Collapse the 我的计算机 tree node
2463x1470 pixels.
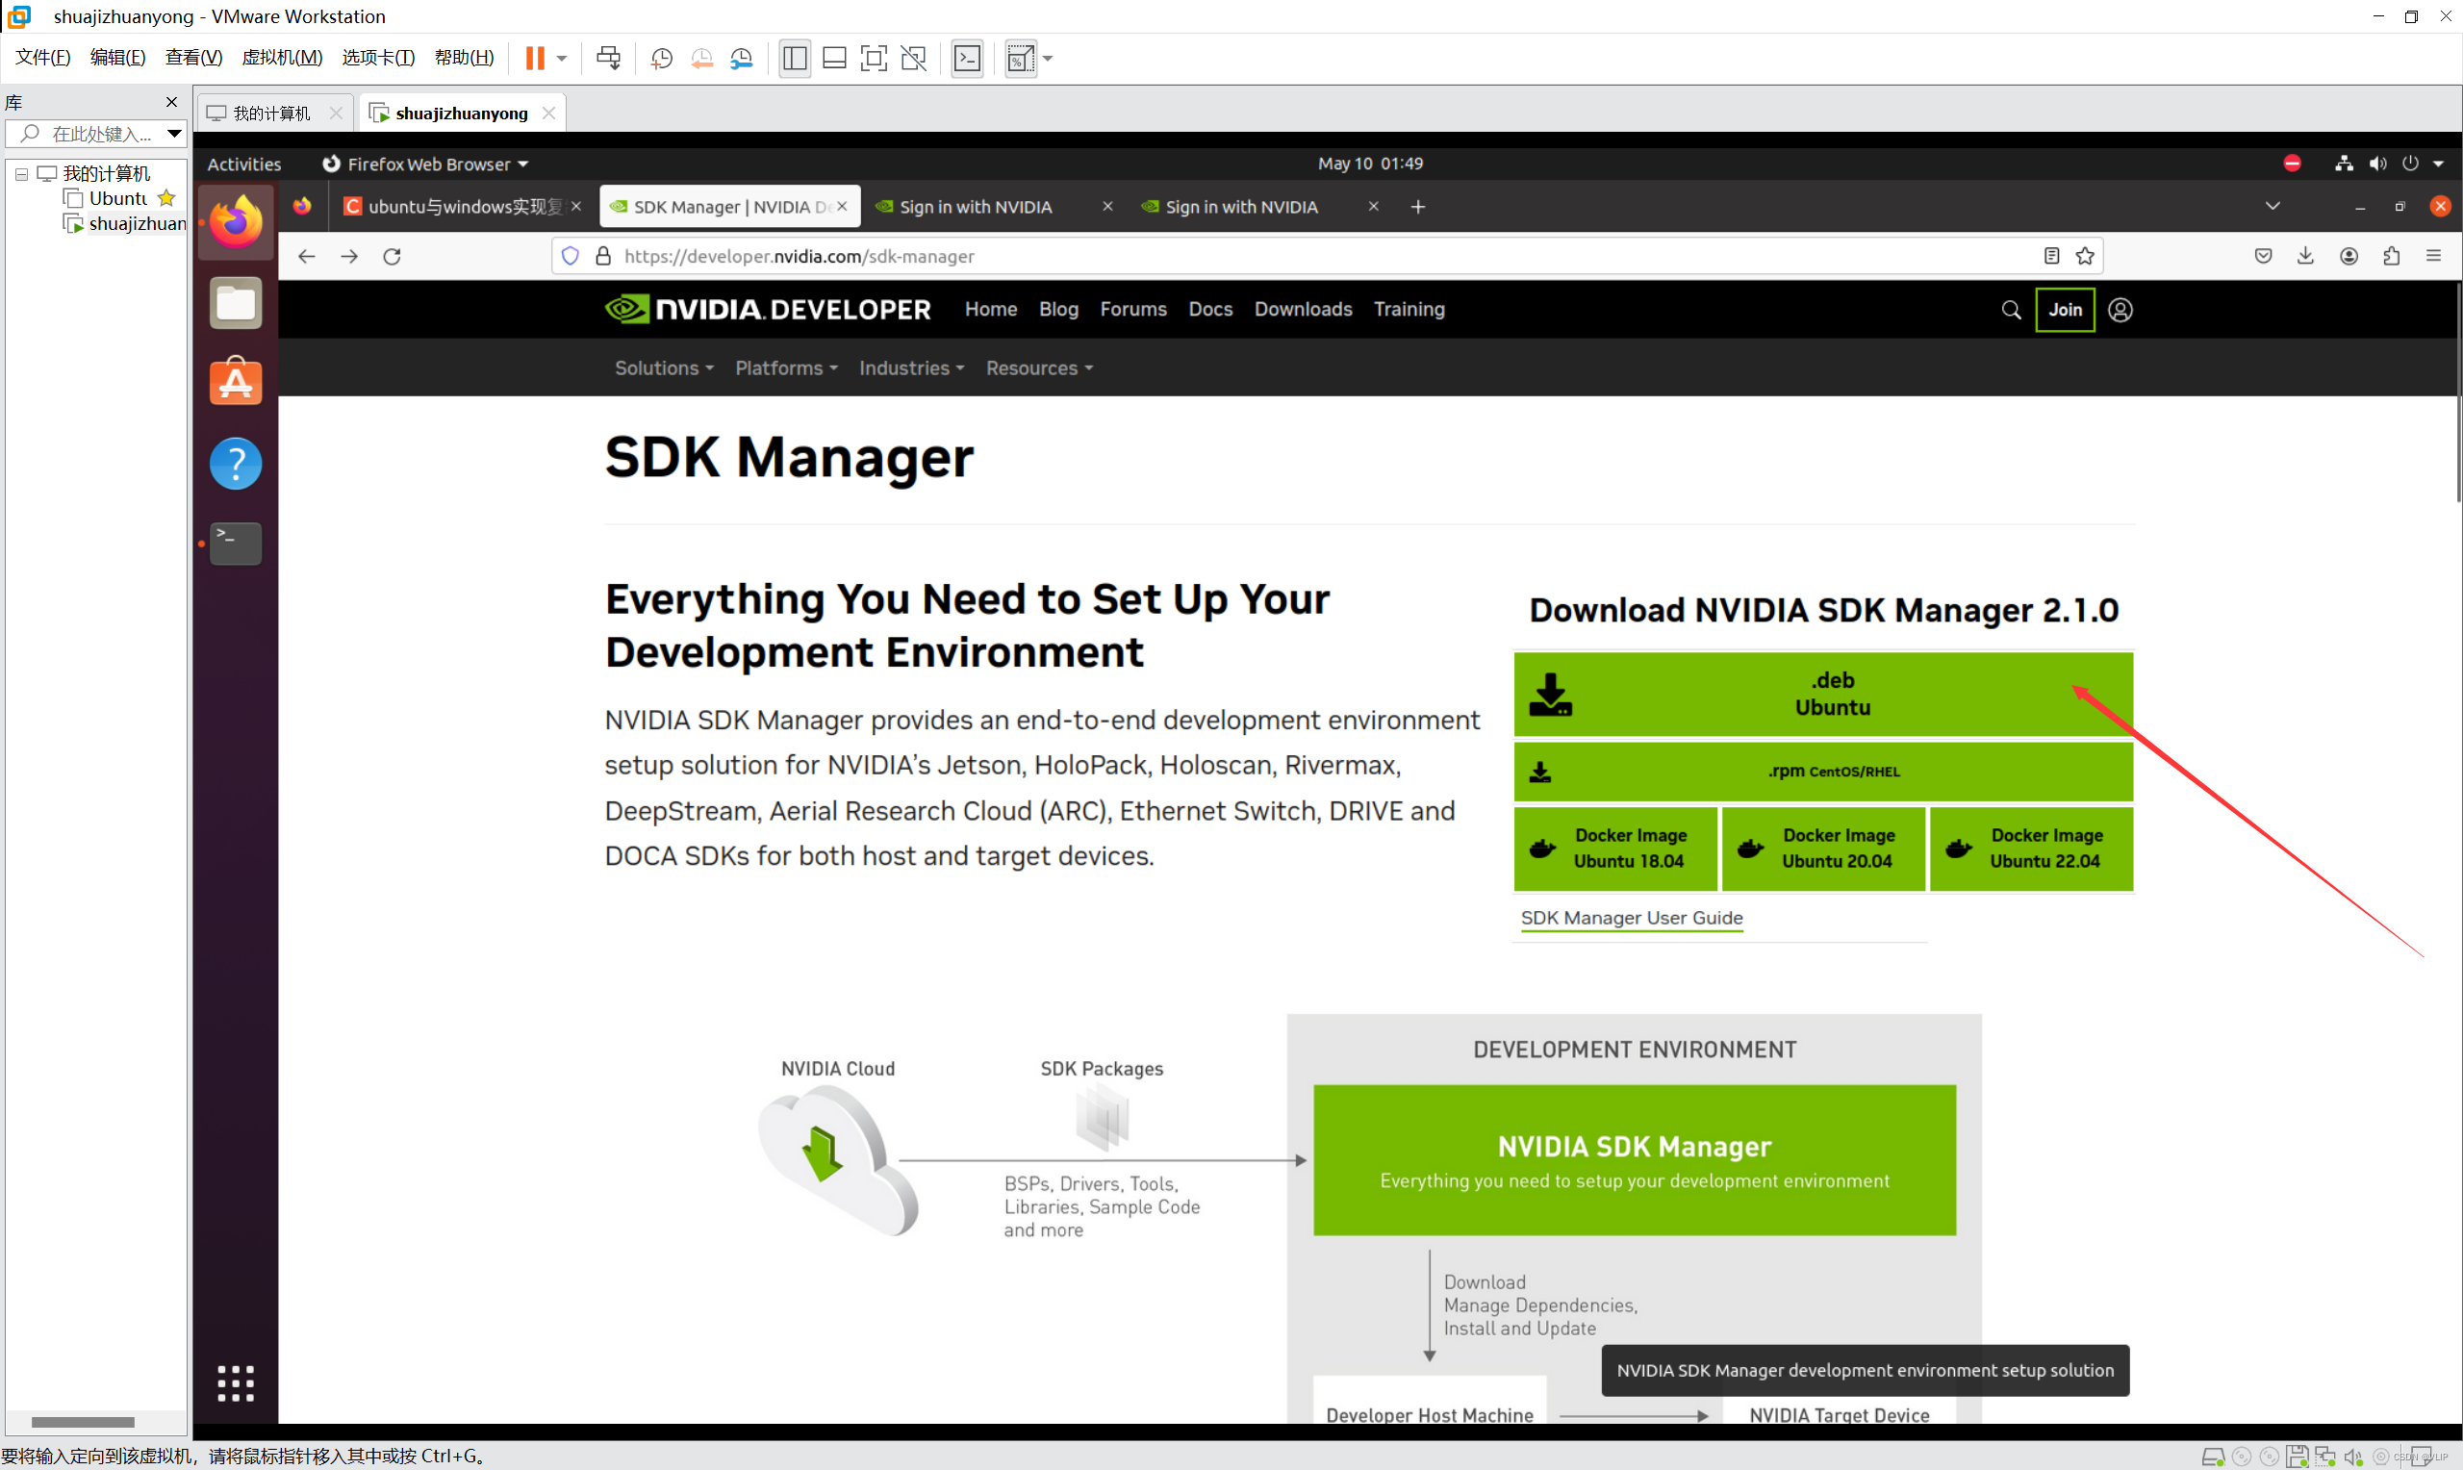click(21, 174)
